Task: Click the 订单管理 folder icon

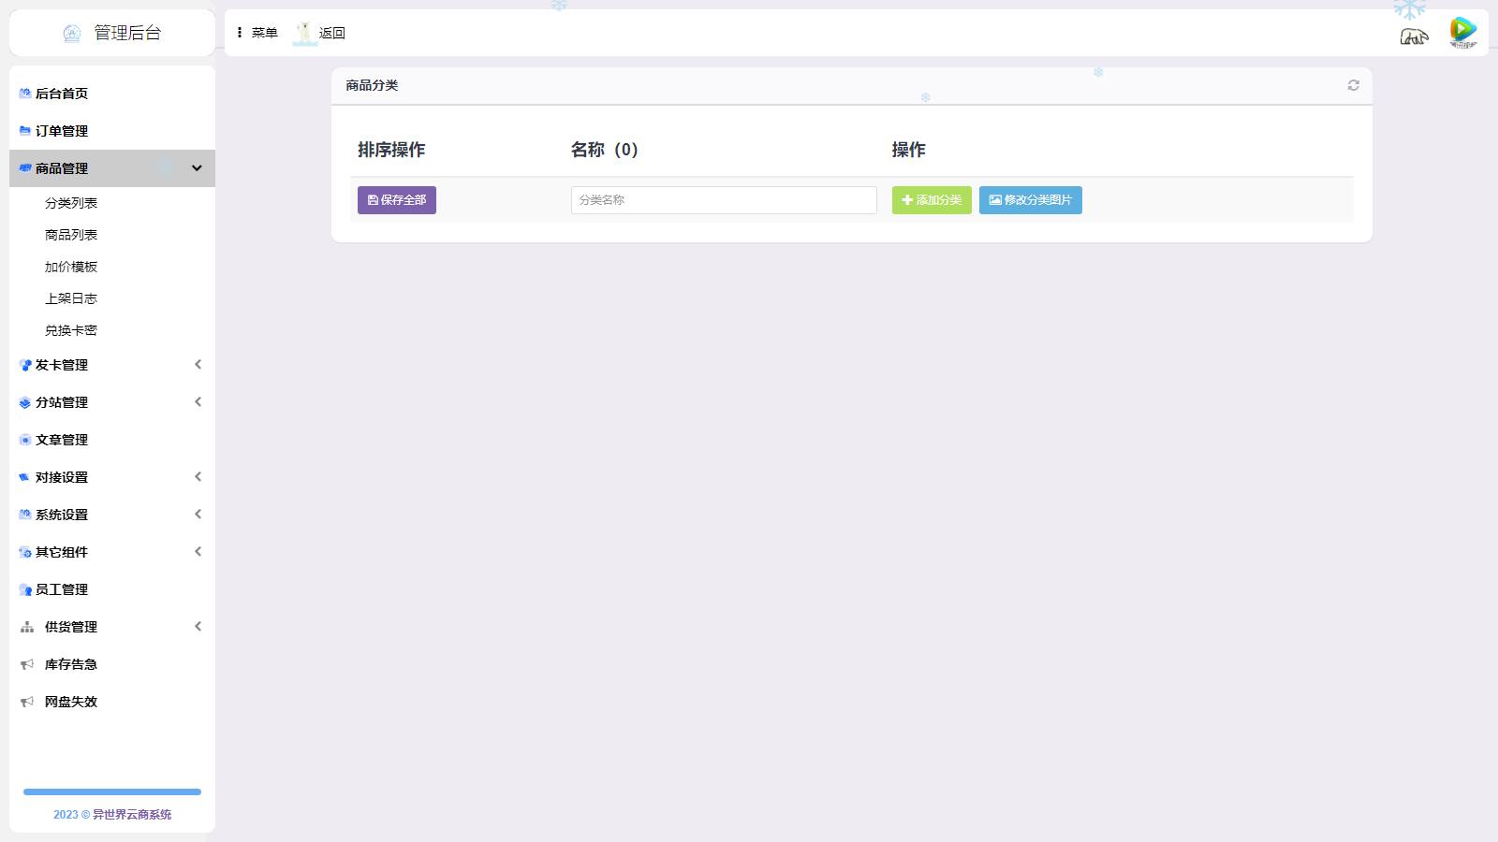Action: [25, 131]
